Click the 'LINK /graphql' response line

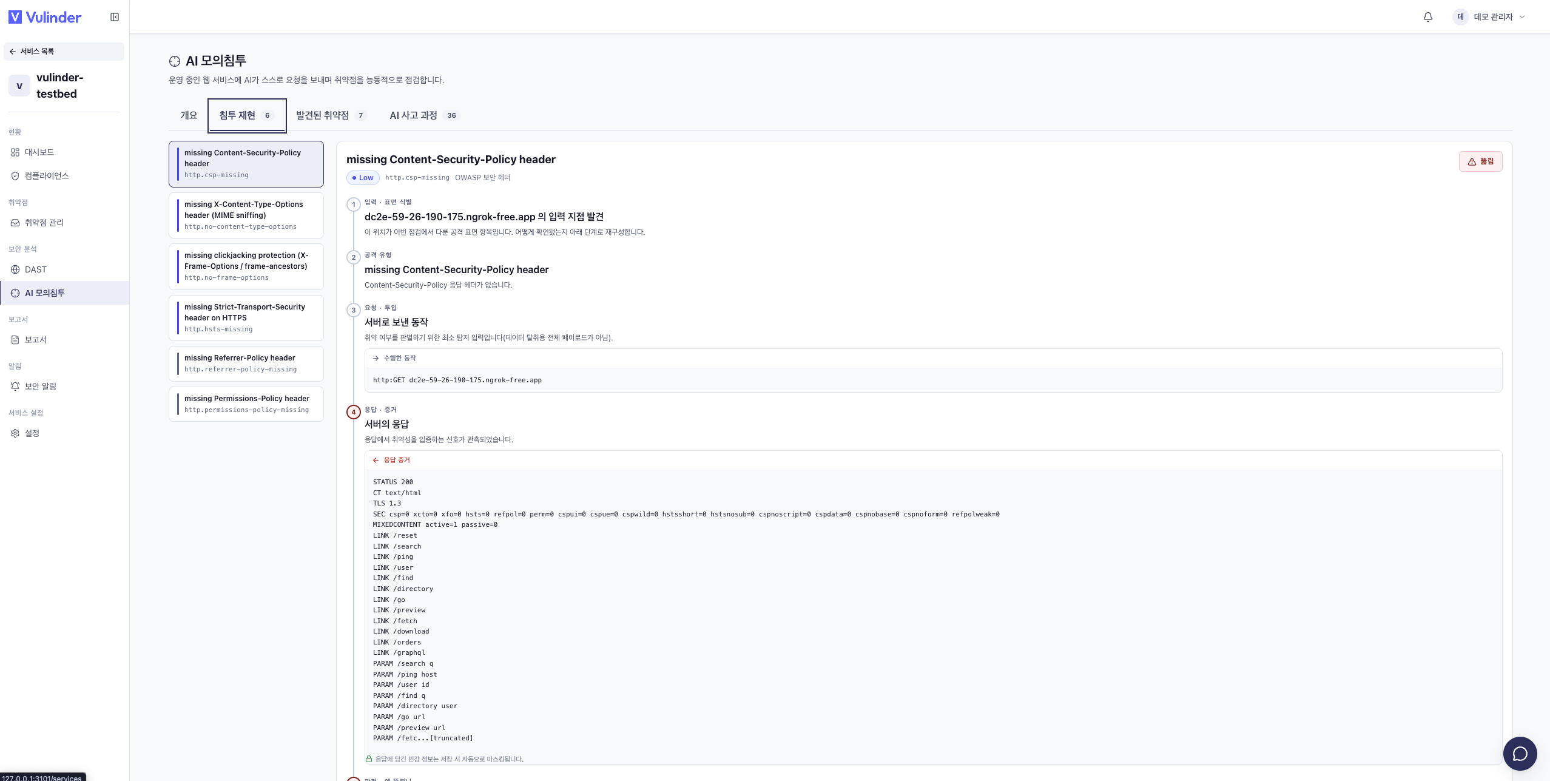(399, 653)
